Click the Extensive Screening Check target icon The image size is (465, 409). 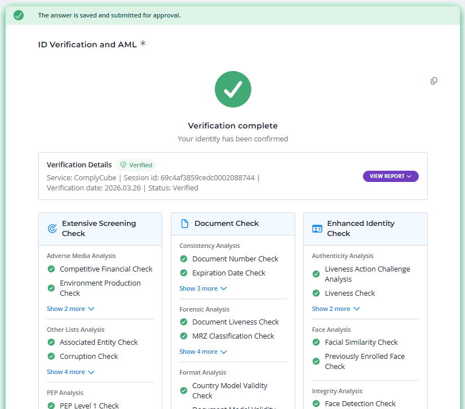[52, 229]
